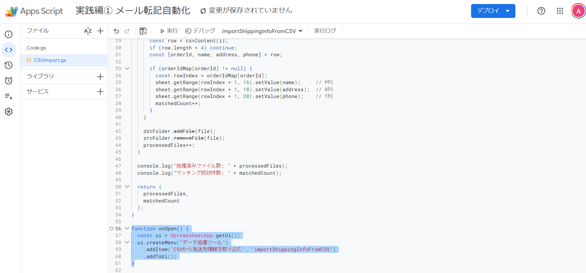
Task: Click the Undo arrow in toolbar
Action: (x=116, y=31)
